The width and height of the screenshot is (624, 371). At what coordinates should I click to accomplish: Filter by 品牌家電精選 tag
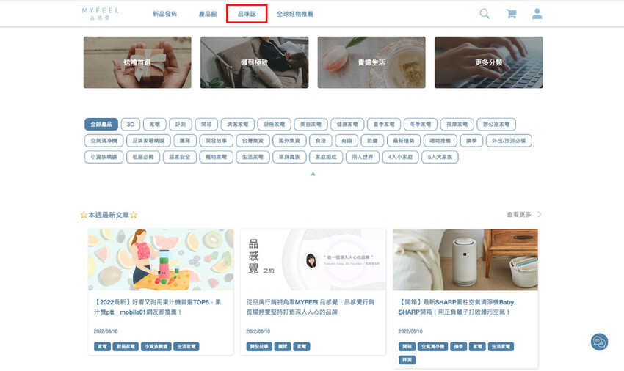click(148, 140)
